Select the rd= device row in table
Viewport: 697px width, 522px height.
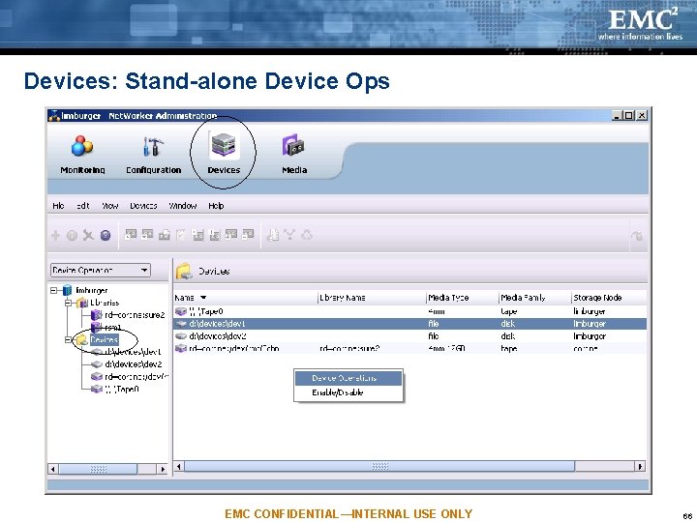pos(409,348)
